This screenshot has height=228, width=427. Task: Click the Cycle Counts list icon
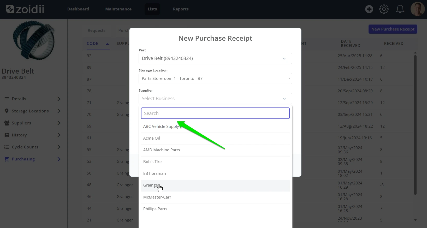tap(7, 147)
